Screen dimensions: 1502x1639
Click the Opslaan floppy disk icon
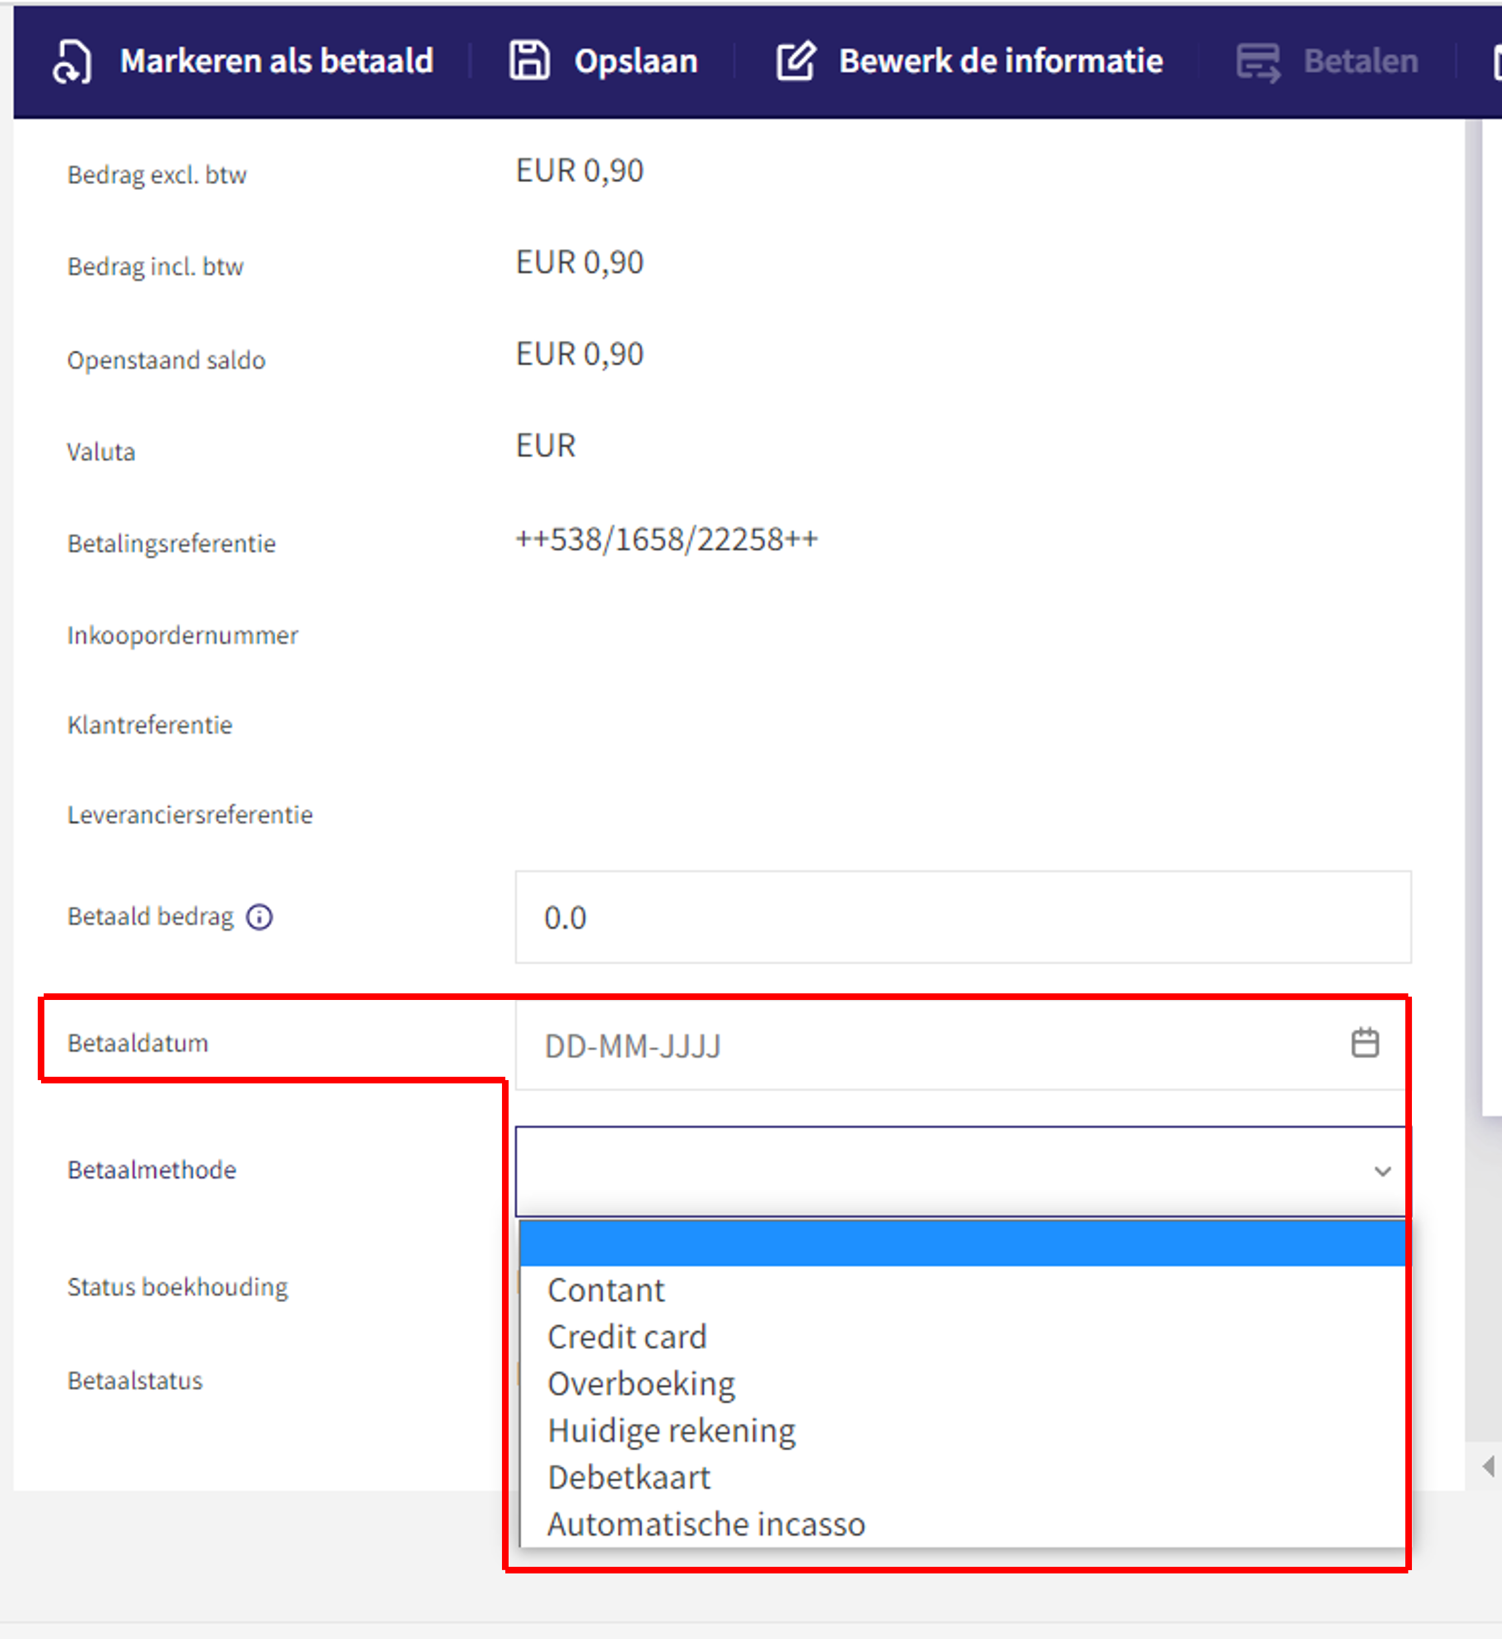pyautogui.click(x=529, y=61)
